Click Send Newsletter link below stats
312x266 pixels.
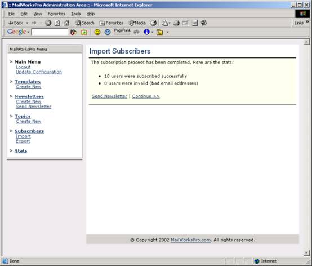pyautogui.click(x=109, y=96)
